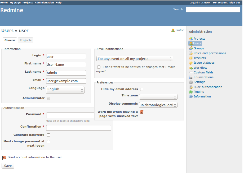The image size is (244, 173).
Task: Click the Workflow icon in sidebar
Action: (x=191, y=68)
